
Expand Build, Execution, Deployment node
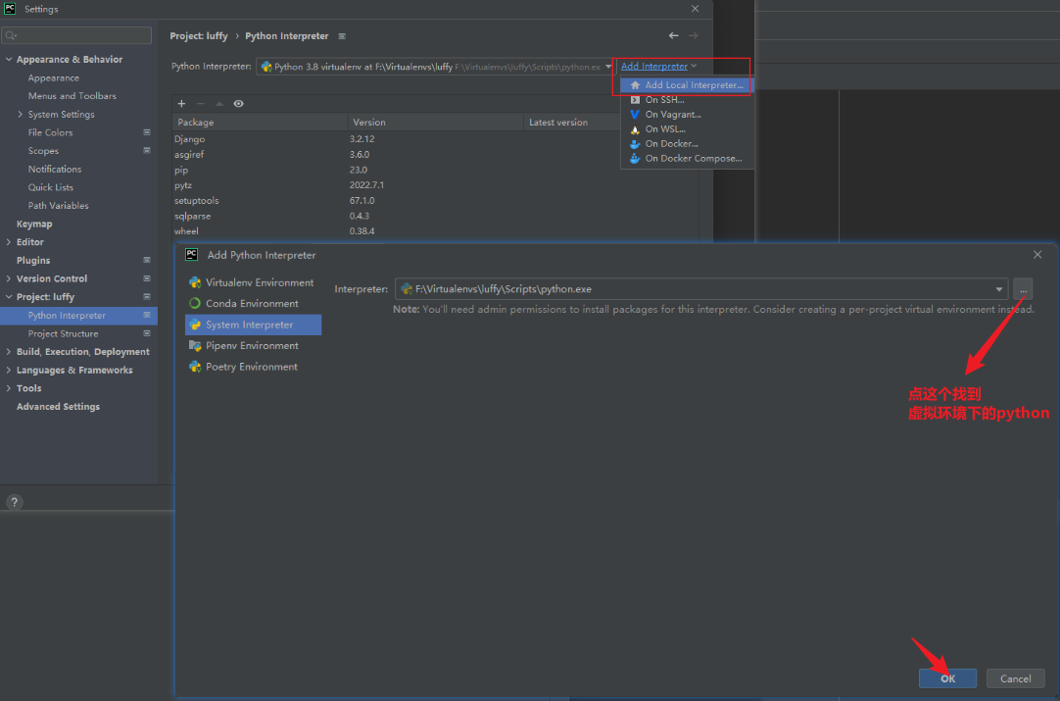coord(9,352)
